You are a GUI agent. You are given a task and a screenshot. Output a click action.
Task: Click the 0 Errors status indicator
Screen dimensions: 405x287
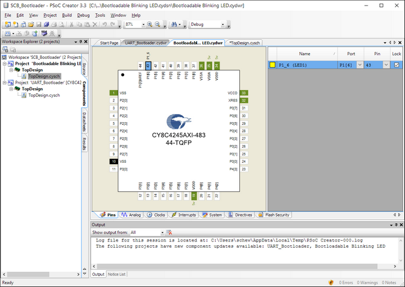tap(346, 283)
